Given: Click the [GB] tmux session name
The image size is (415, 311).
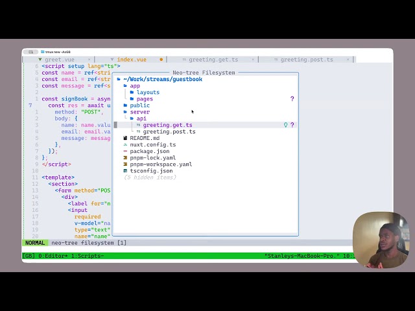Looking at the screenshot, I should (29, 256).
